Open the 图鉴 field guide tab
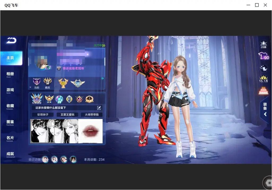The height and width of the screenshot is (190, 272). pyautogui.click(x=10, y=122)
